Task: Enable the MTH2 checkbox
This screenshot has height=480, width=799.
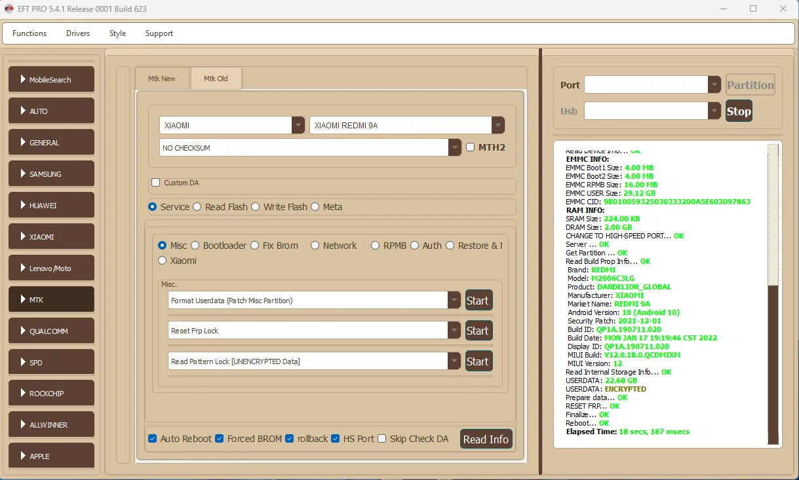Action: click(471, 147)
